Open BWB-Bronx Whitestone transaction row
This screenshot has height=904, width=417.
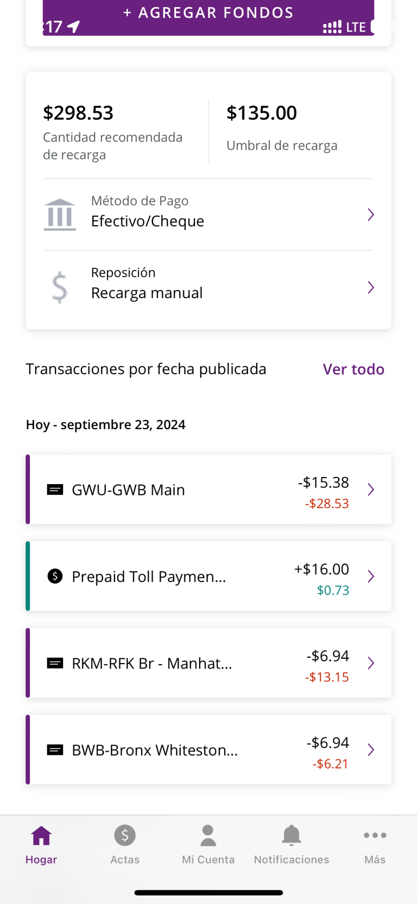pos(208,750)
